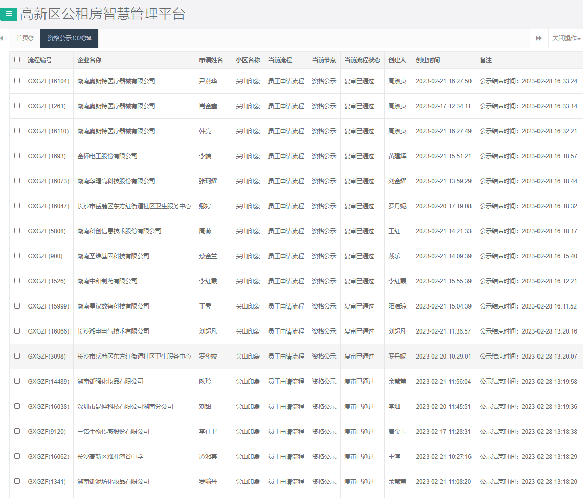Sort by the 创建时间 column header
This screenshot has height=498, width=583.
pyautogui.click(x=428, y=60)
